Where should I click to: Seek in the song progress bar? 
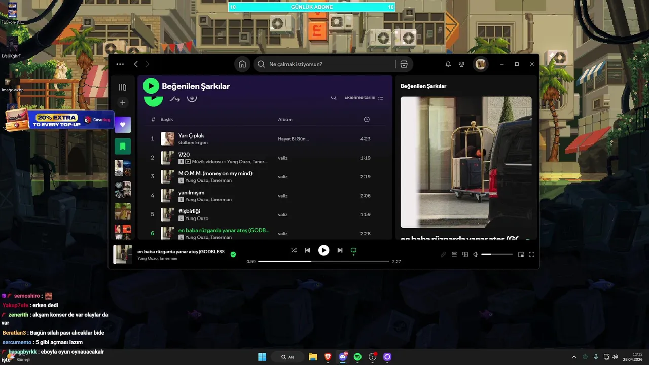click(x=323, y=261)
